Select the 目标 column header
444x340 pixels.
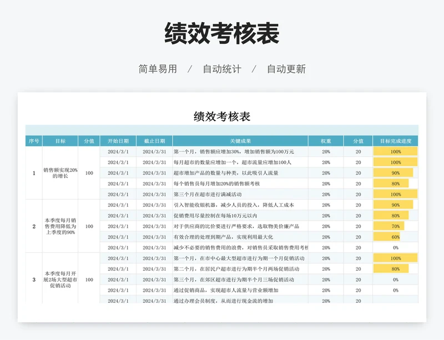coord(60,141)
